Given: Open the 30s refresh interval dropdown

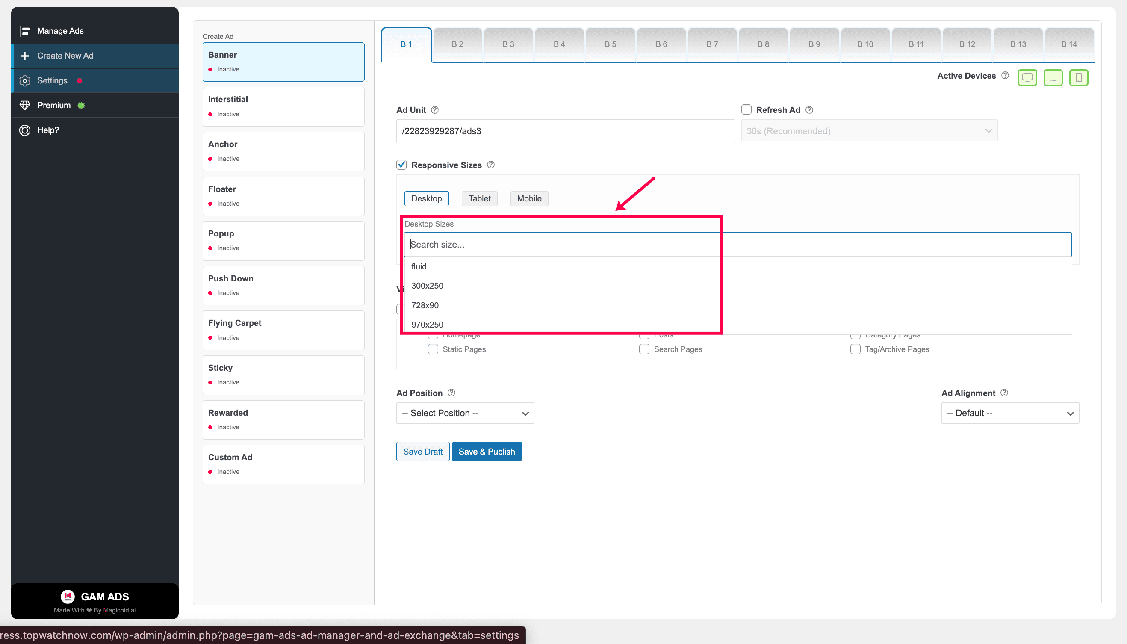Looking at the screenshot, I should tap(869, 131).
